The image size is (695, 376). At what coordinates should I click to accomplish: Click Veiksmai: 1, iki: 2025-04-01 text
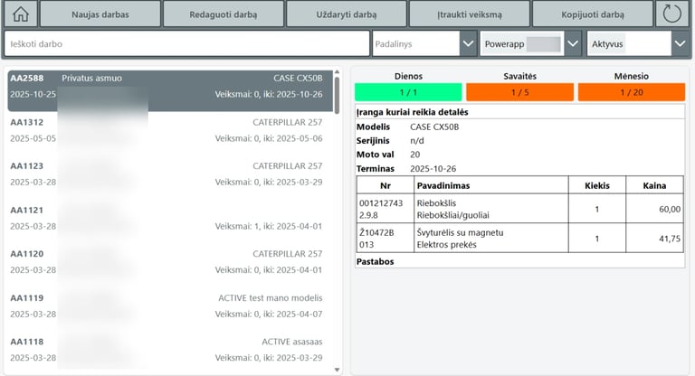[x=269, y=226]
